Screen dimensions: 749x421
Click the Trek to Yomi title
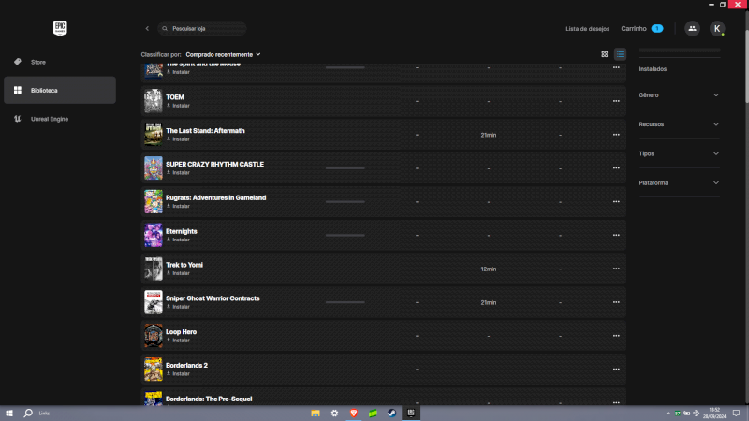pyautogui.click(x=184, y=265)
